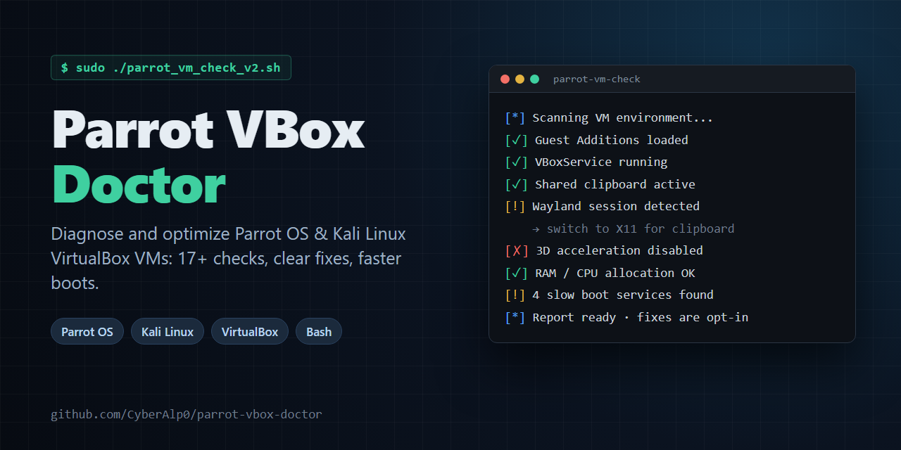Screen dimensions: 901x450
Task: Click the asterisk marker beside Scanning VM environment
Action: click(x=515, y=117)
